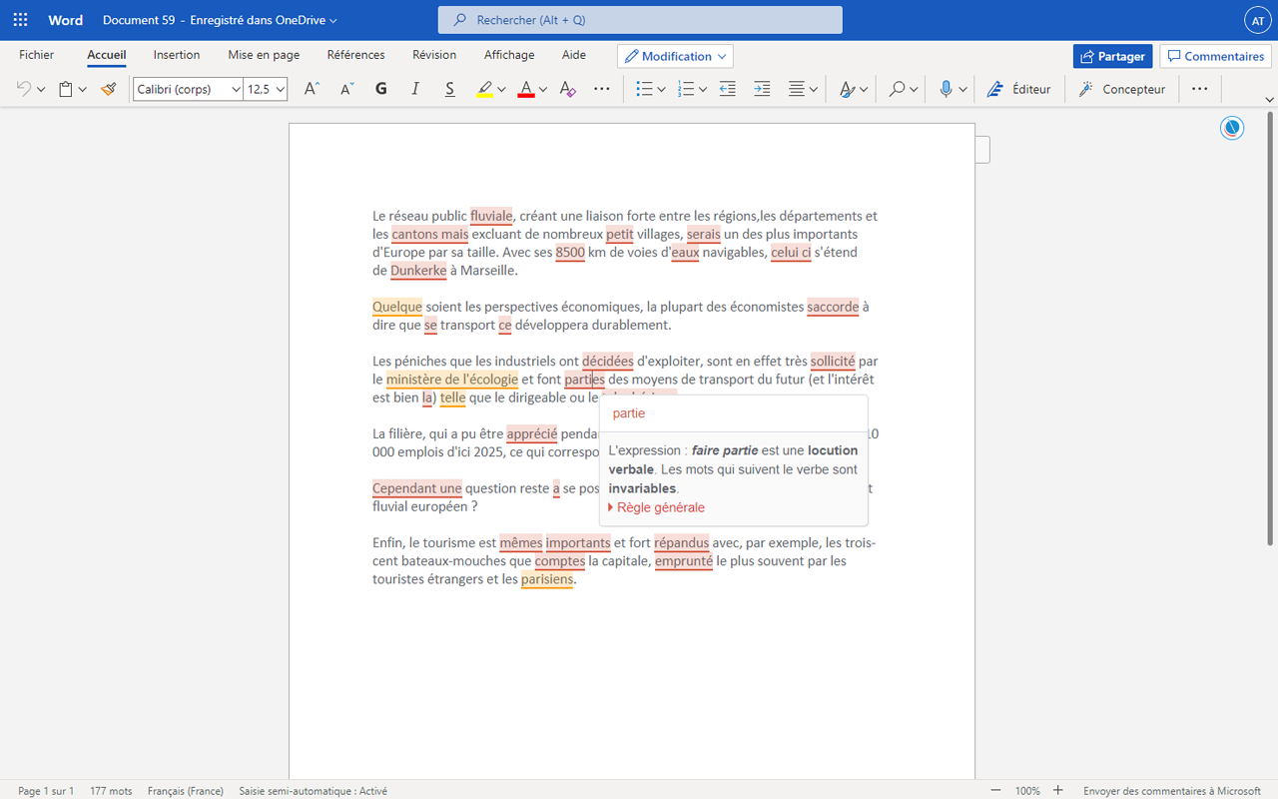Open the font size dropdown
Image resolution: width=1278 pixels, height=799 pixels.
coord(265,88)
